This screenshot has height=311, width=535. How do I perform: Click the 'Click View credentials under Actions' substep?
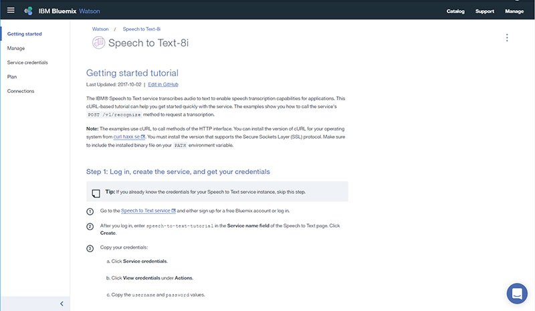149,278
